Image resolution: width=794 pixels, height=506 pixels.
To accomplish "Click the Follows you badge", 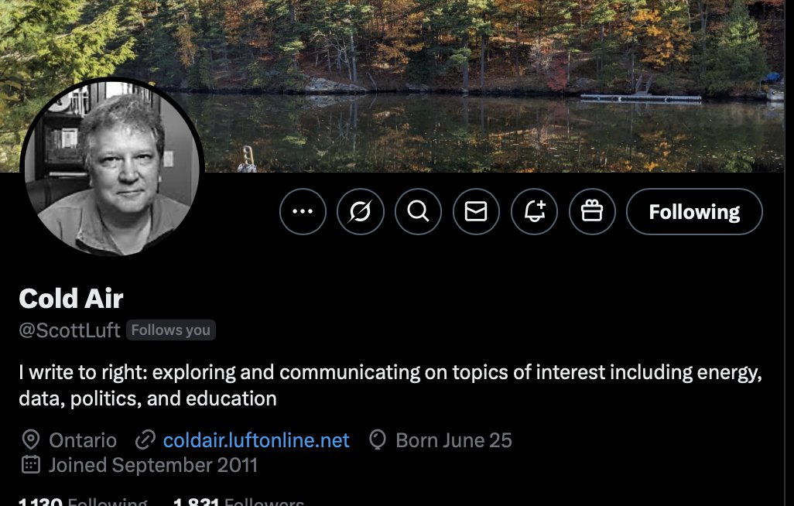I will [x=171, y=330].
